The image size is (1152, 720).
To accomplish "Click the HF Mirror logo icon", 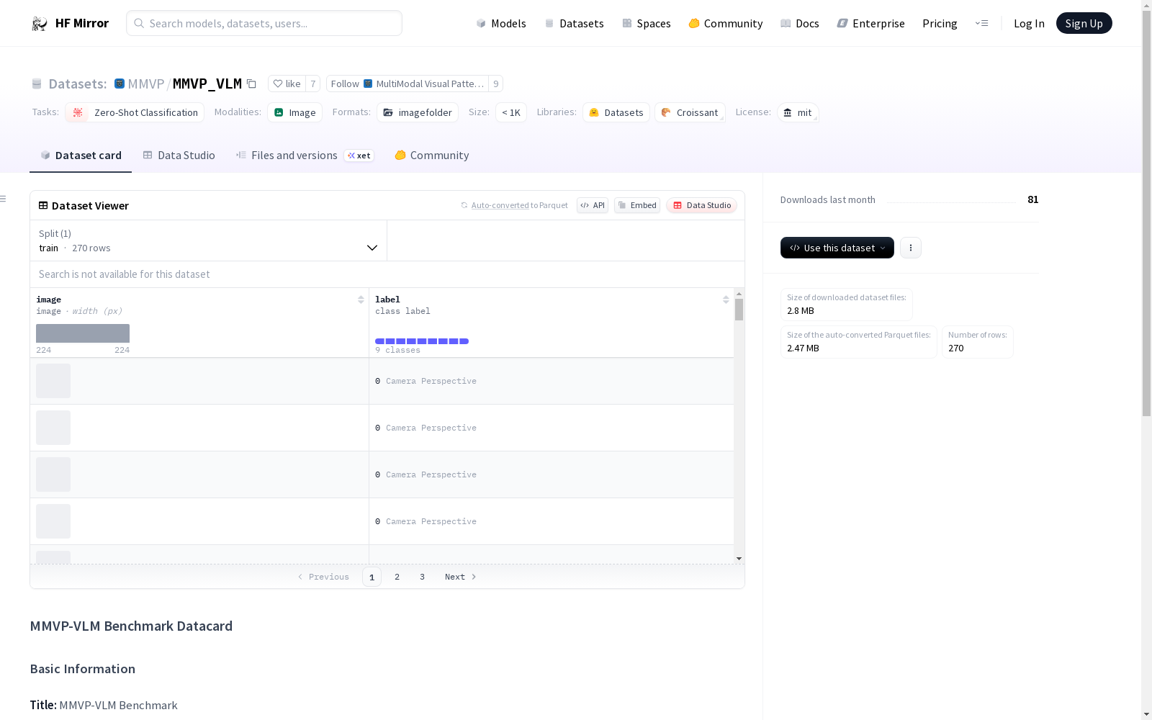I will click(x=40, y=23).
